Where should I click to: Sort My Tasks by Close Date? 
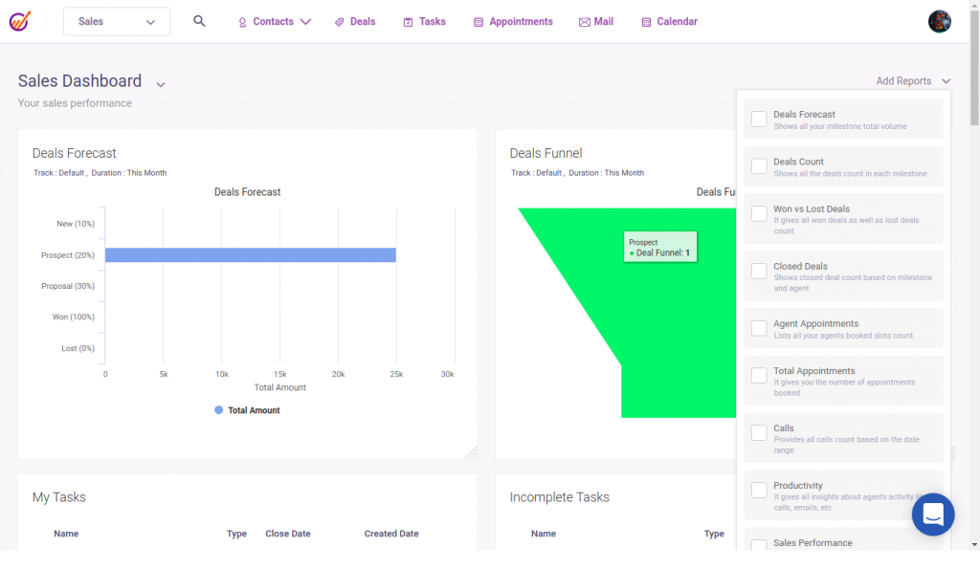tap(288, 534)
